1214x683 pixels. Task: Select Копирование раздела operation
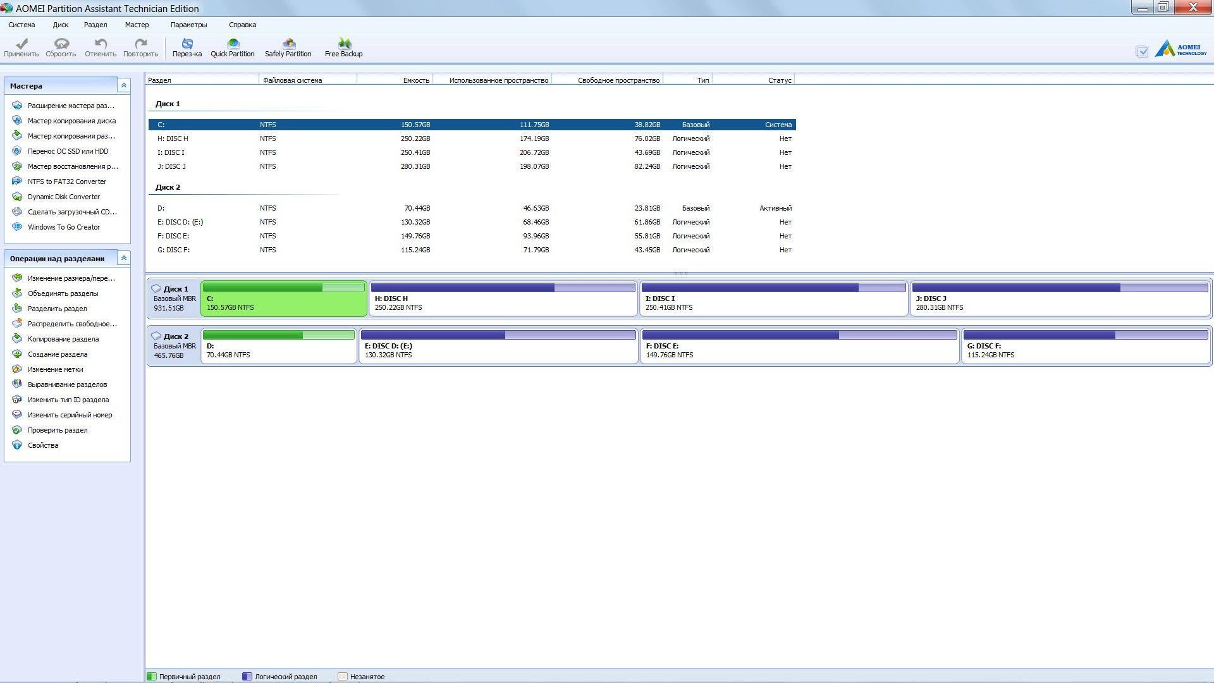pos(55,339)
